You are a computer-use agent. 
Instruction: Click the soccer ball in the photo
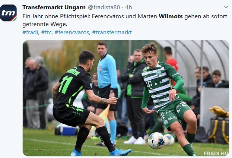[x=156, y=140]
